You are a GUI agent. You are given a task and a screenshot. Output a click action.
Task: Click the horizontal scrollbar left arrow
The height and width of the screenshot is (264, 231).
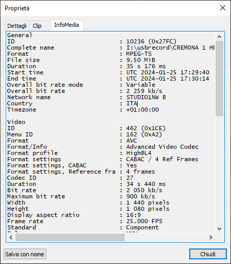coord(11,238)
